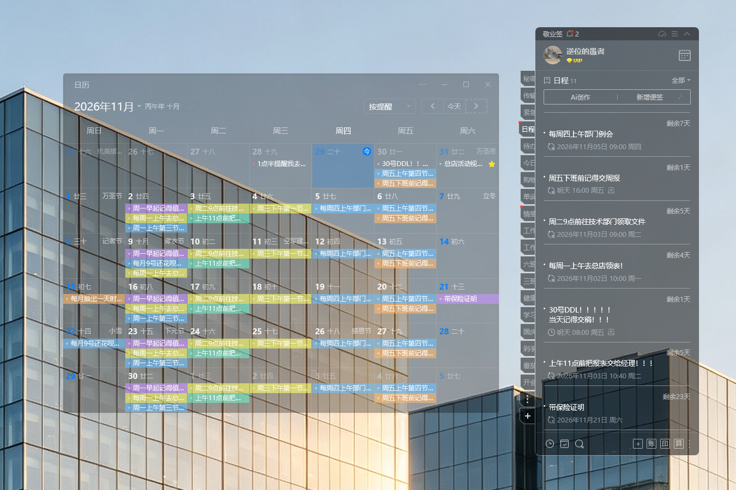Add a new category with the sidebar plus
The image size is (736, 490).
(528, 416)
